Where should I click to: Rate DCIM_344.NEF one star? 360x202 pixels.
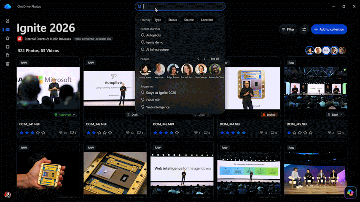[x=222, y=133]
